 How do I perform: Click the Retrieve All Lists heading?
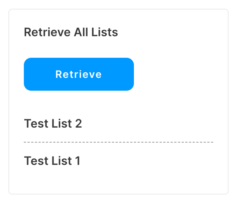point(71,32)
